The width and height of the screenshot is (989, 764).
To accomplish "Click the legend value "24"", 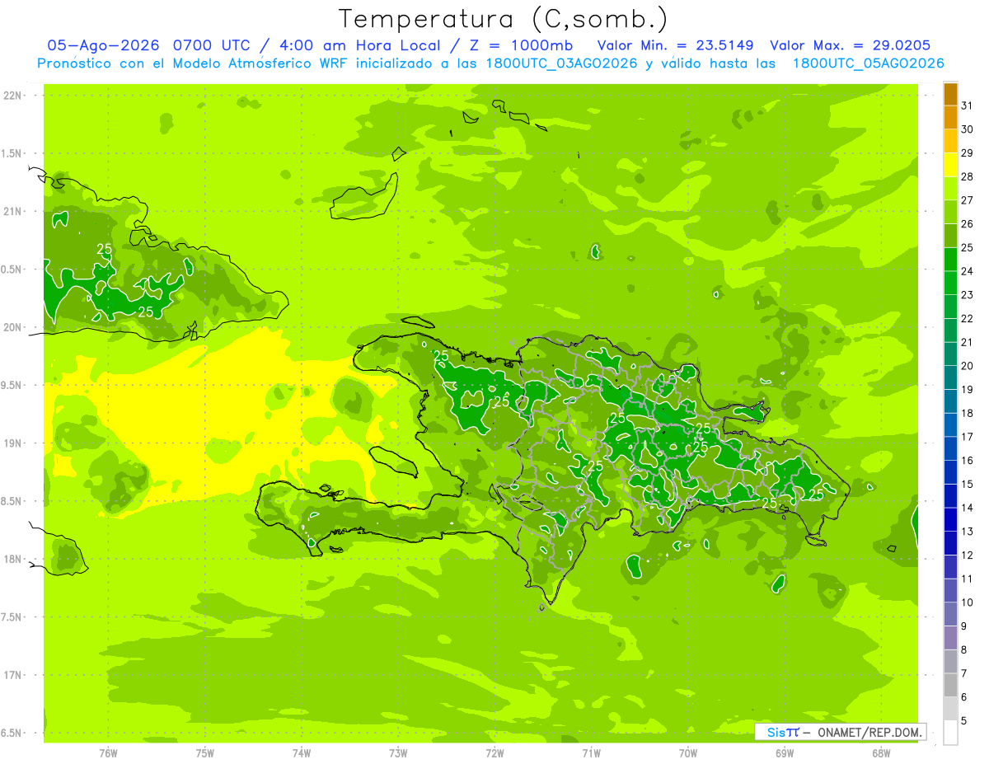I will click(x=967, y=271).
